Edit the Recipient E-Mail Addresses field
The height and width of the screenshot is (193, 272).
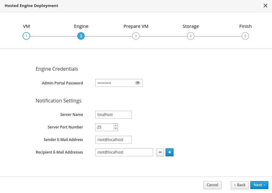pyautogui.click(x=124, y=152)
